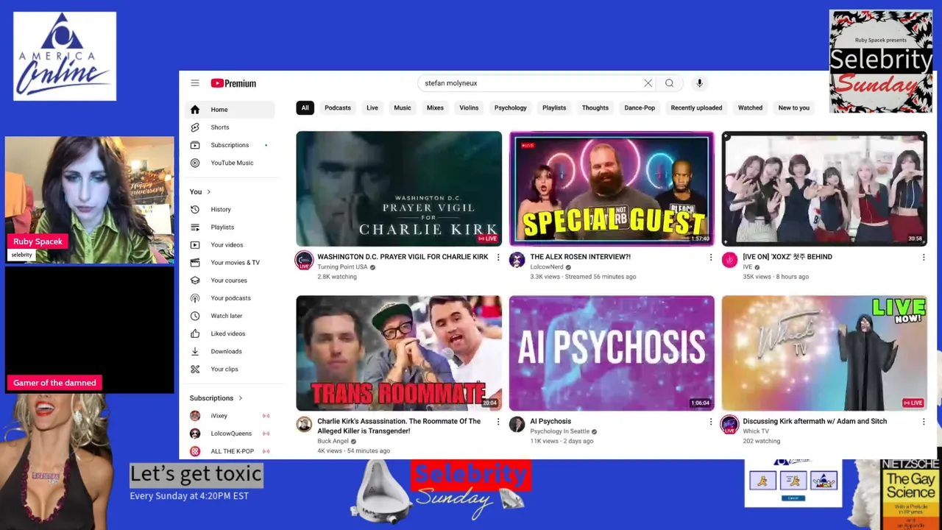Image resolution: width=942 pixels, height=530 pixels.
Task: Open LolcowNerd channel avatar
Action: (x=517, y=260)
